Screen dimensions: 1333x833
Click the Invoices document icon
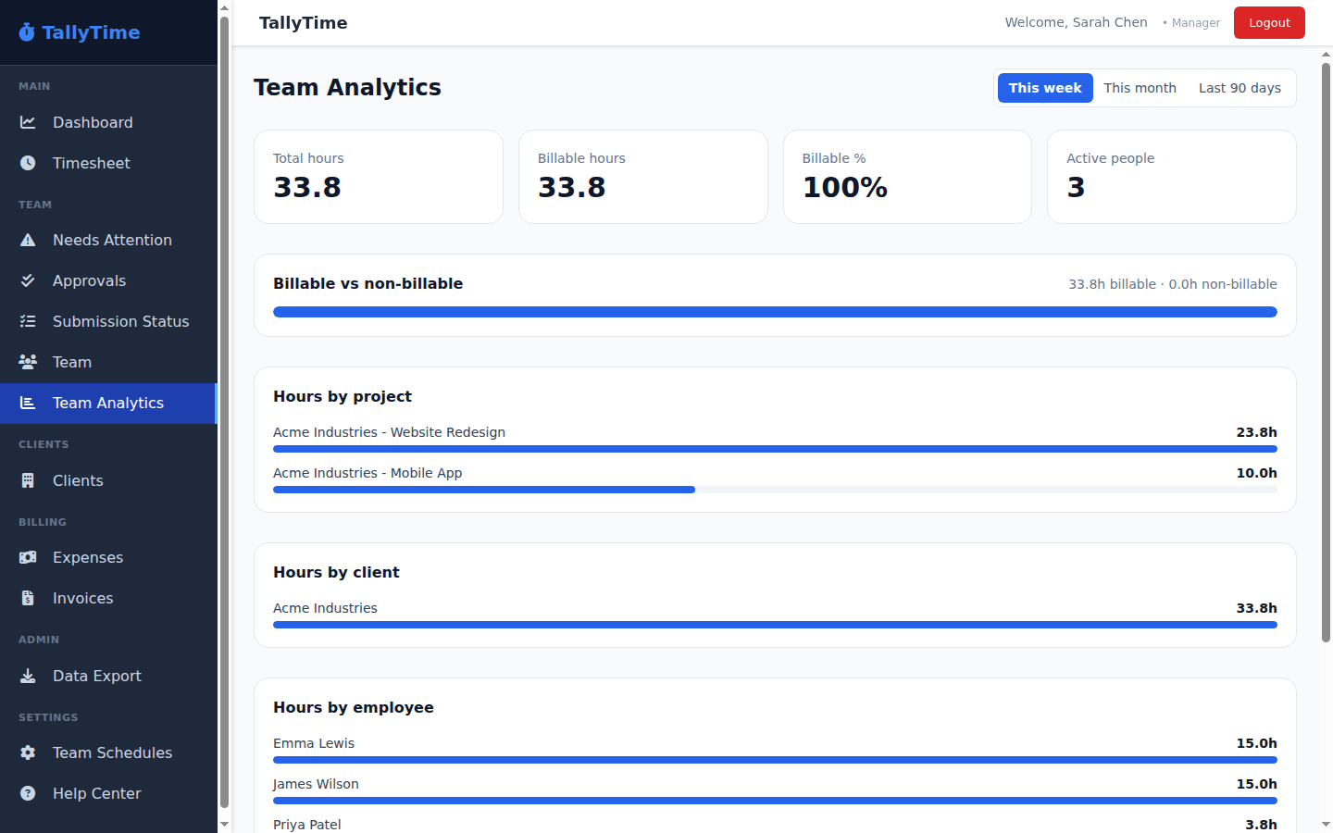(28, 598)
